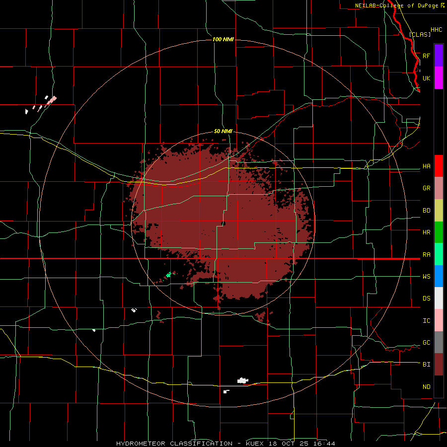447x447 pixels.
Task: Click the GC legend label
Action: (426, 343)
